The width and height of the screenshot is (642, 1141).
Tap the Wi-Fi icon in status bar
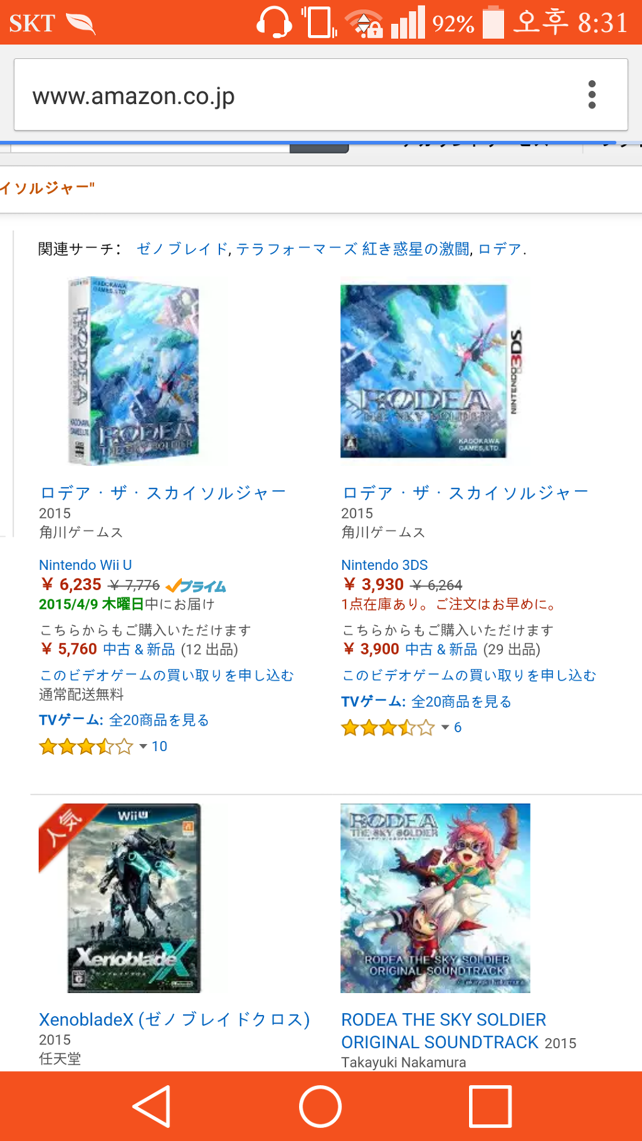point(365,23)
